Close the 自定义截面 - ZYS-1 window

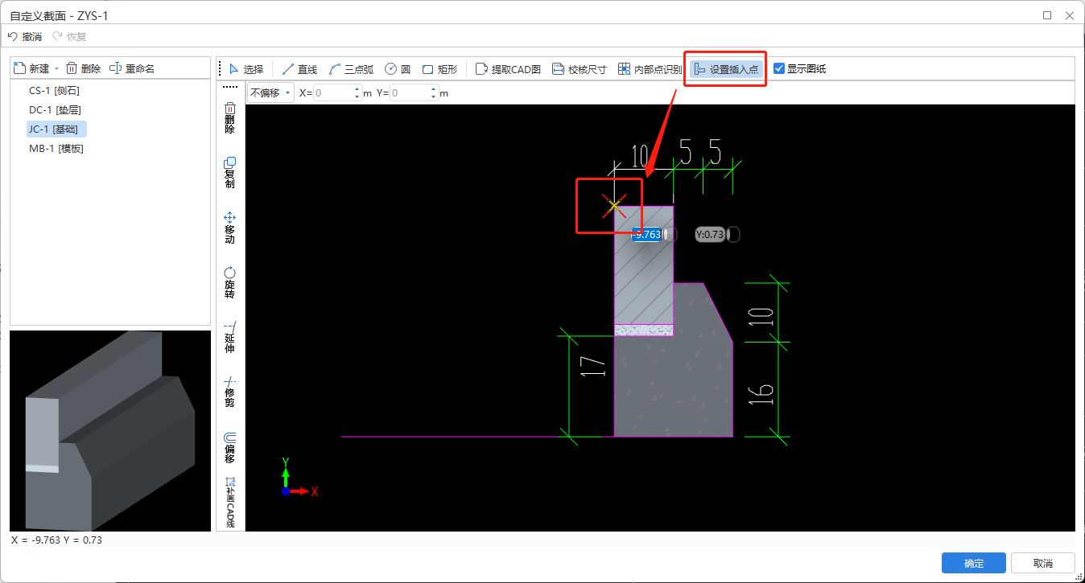(1070, 14)
